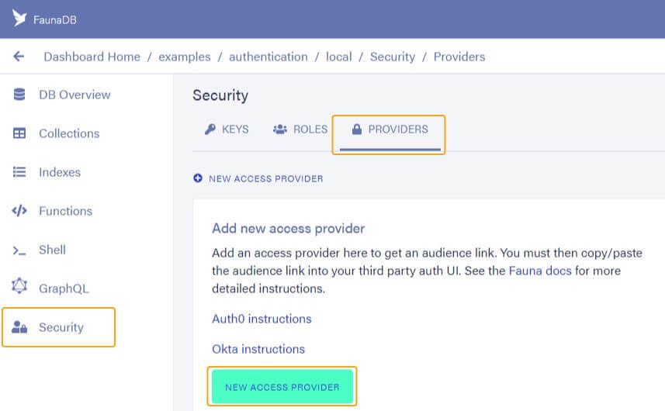Click the 'Add new access provider' heading
Viewport: 665px width, 411px height.
(x=289, y=229)
